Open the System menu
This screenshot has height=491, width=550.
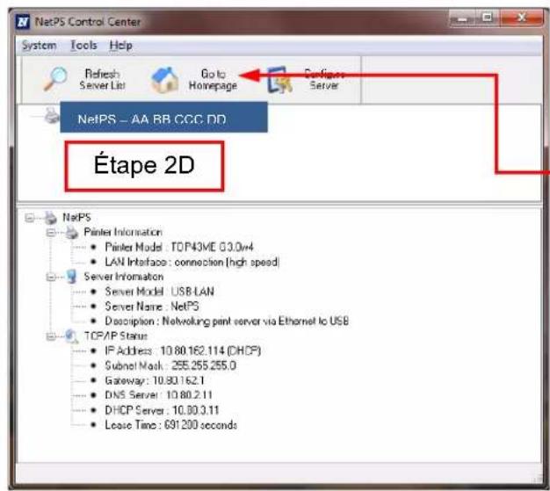coord(39,46)
